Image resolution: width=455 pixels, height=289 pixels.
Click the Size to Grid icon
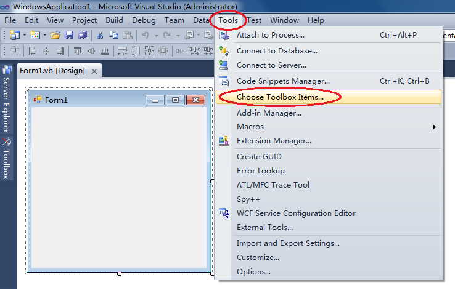(x=163, y=51)
